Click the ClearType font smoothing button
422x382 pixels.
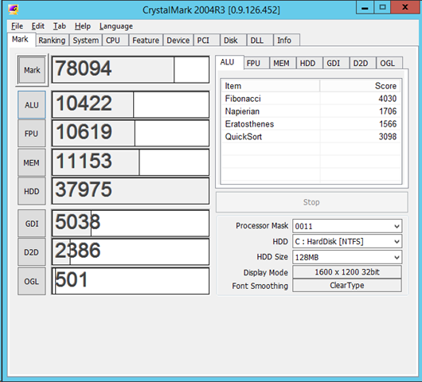tap(347, 285)
